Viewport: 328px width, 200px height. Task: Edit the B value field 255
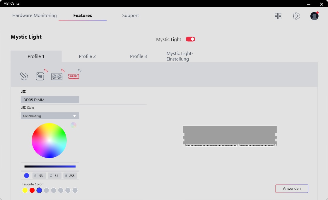(x=70, y=175)
